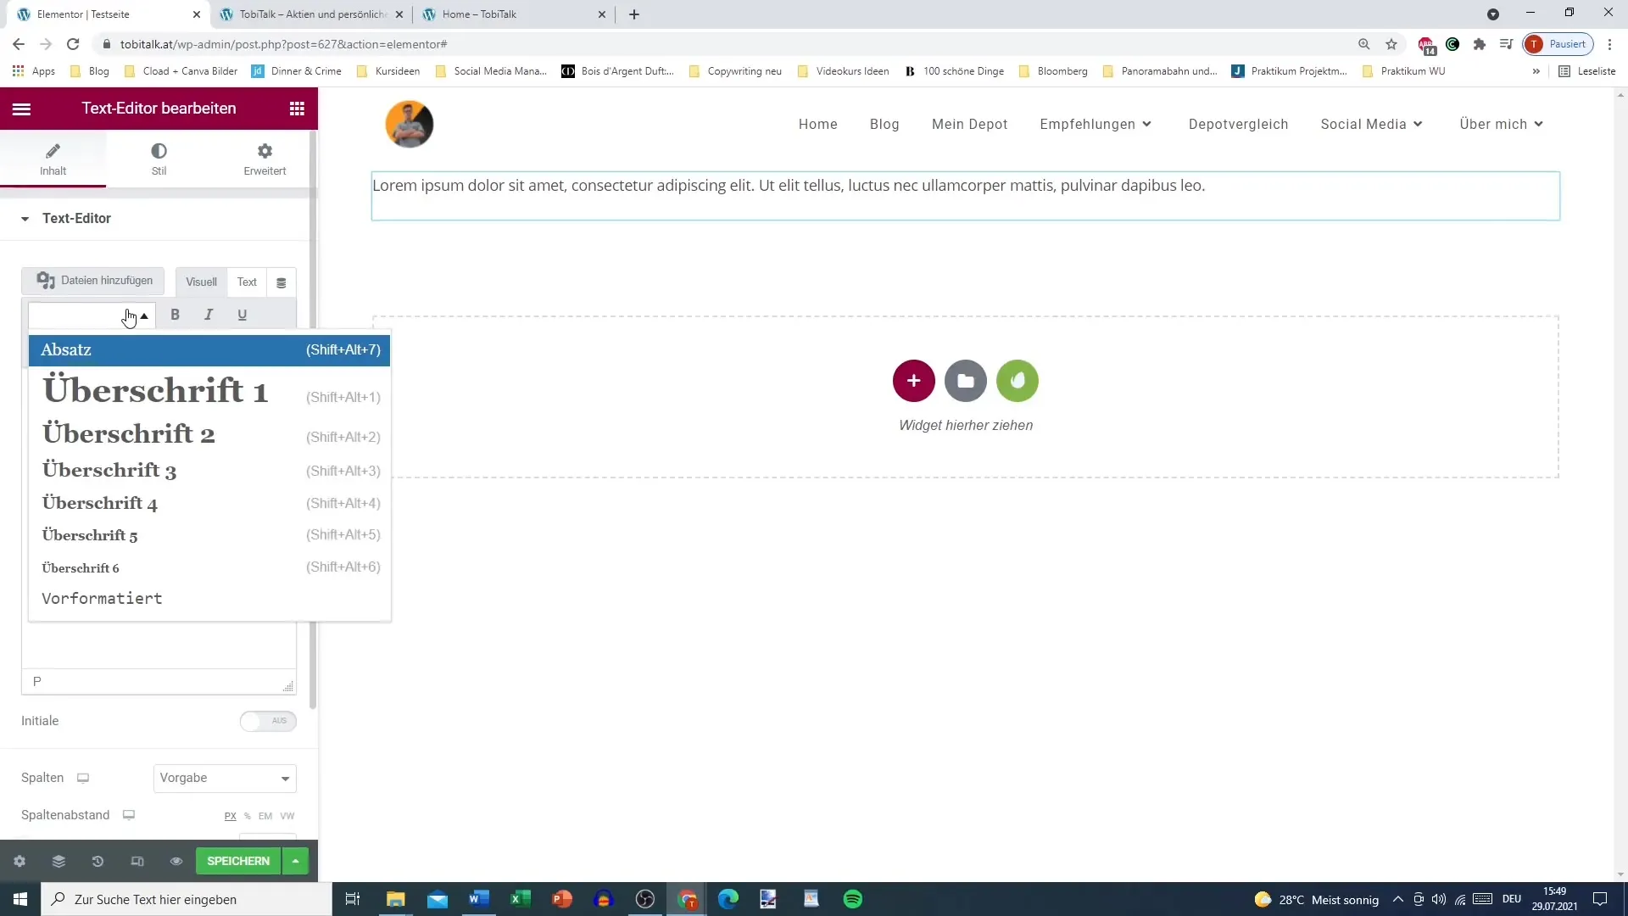Open the widgets grid panel icon
This screenshot has width=1628, height=916.
click(297, 109)
